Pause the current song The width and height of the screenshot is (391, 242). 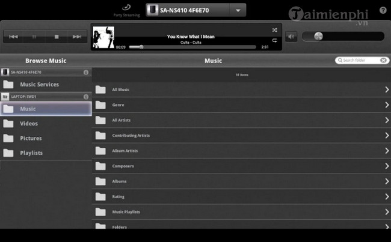pyautogui.click(x=34, y=37)
